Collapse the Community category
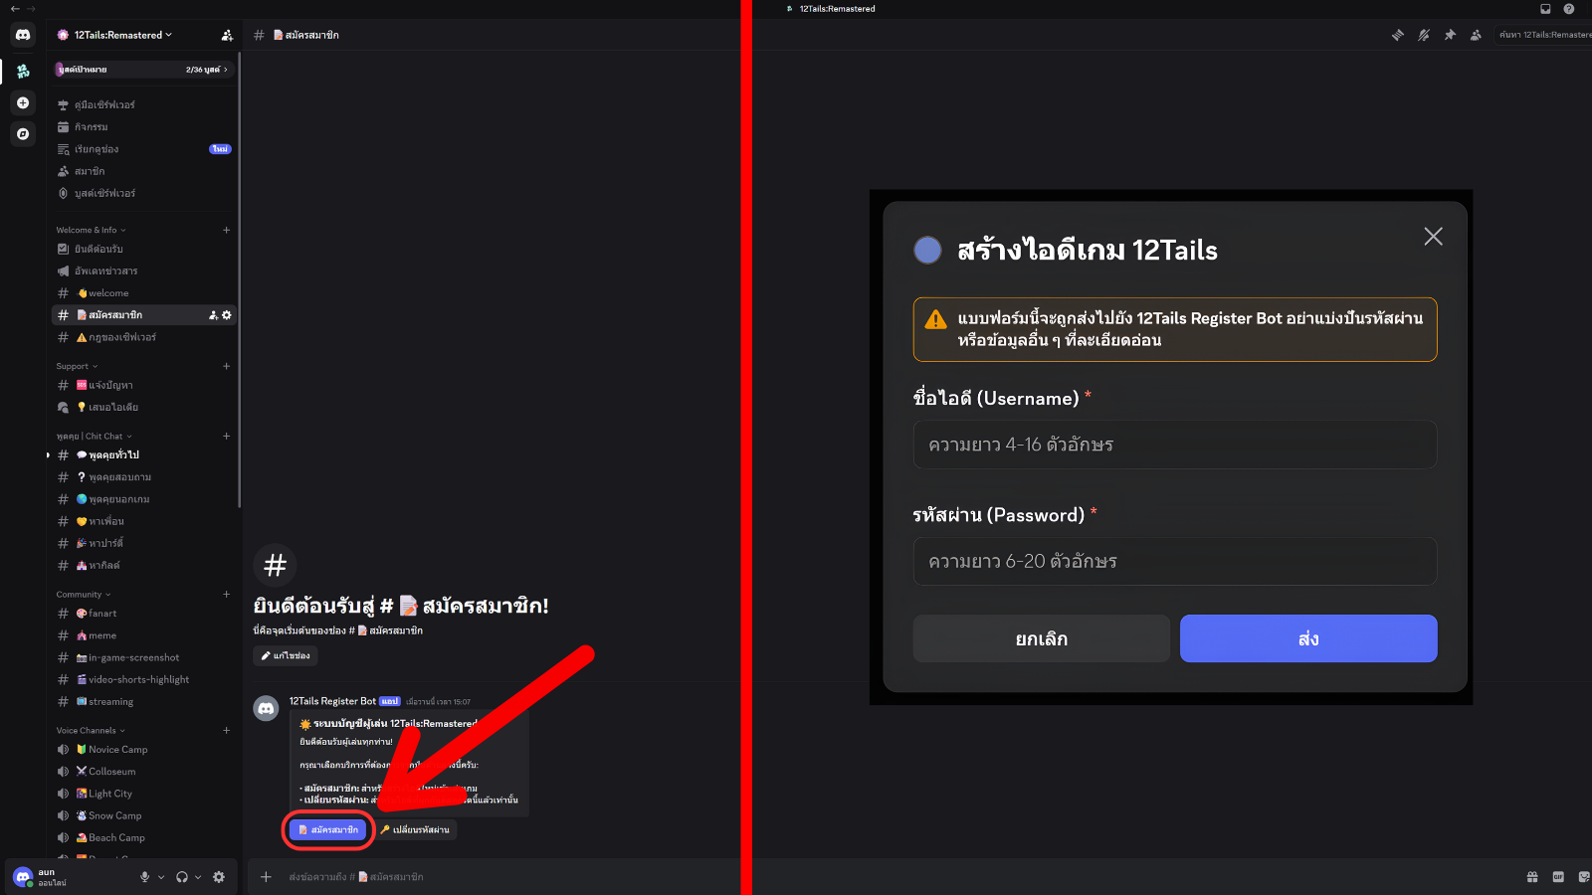 click(x=84, y=595)
